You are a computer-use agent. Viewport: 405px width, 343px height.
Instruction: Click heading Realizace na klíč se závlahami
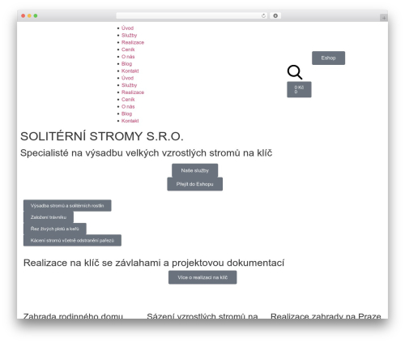154,263
